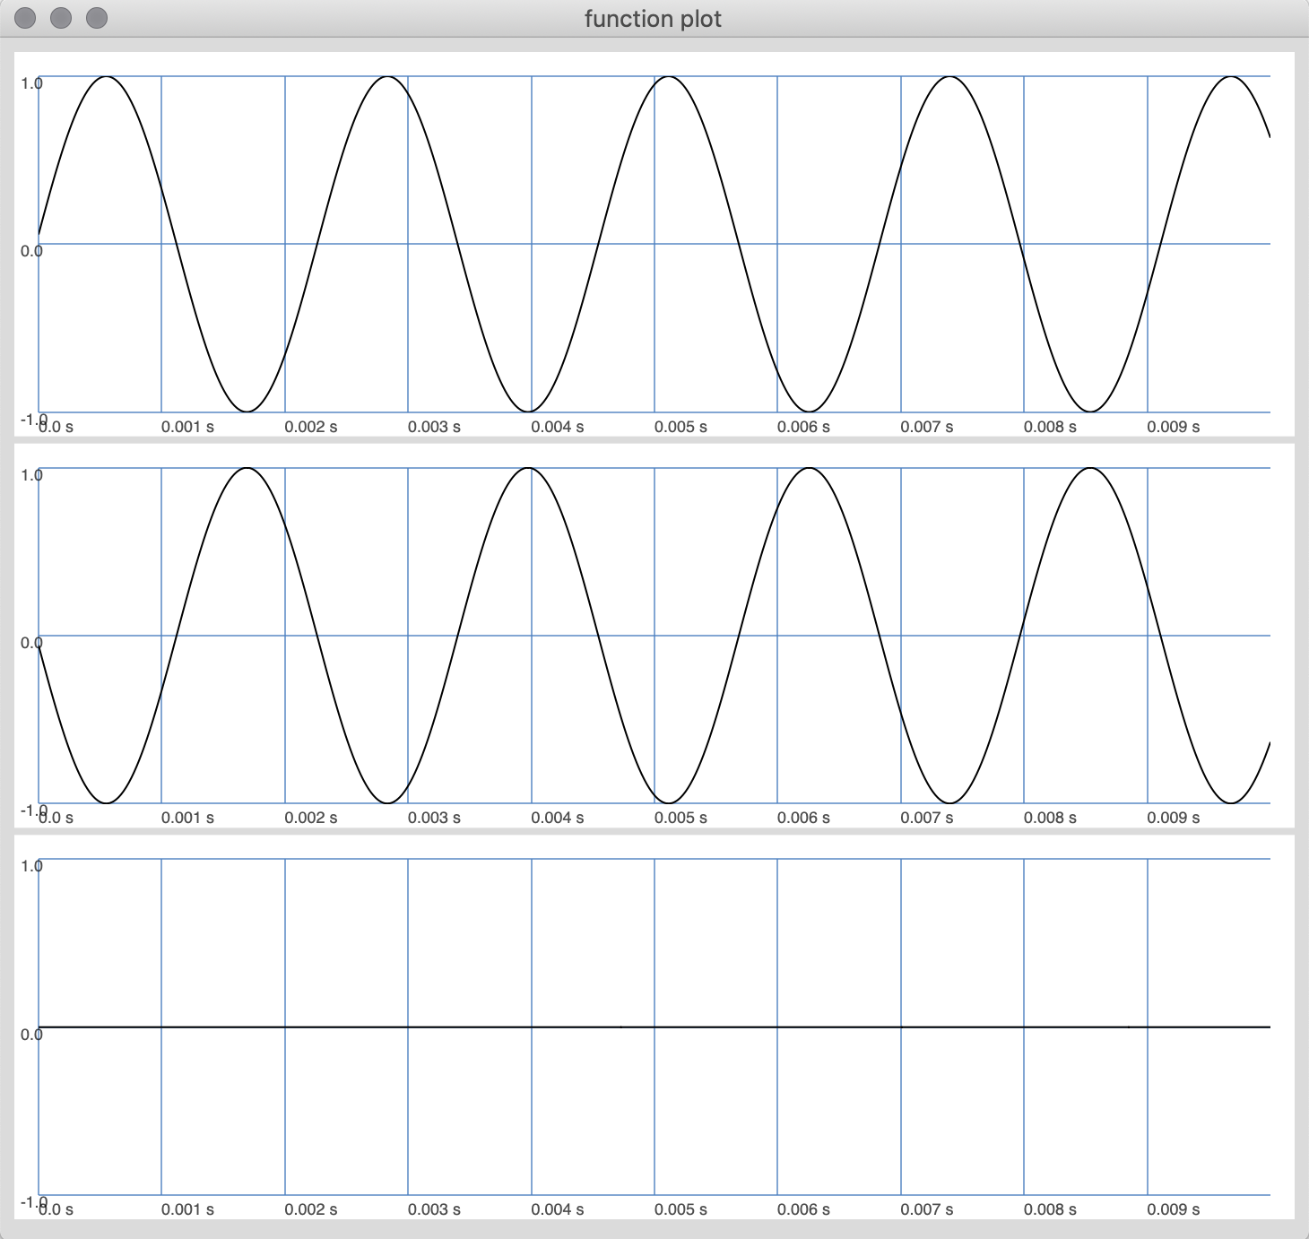Click the "function plot" window title

[x=653, y=19]
